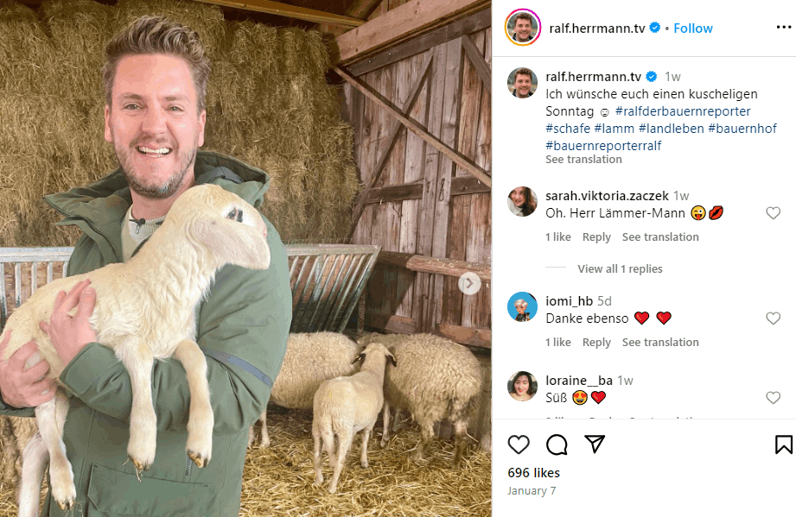
Task: Open comments with the speech bubble icon
Action: pos(557,444)
